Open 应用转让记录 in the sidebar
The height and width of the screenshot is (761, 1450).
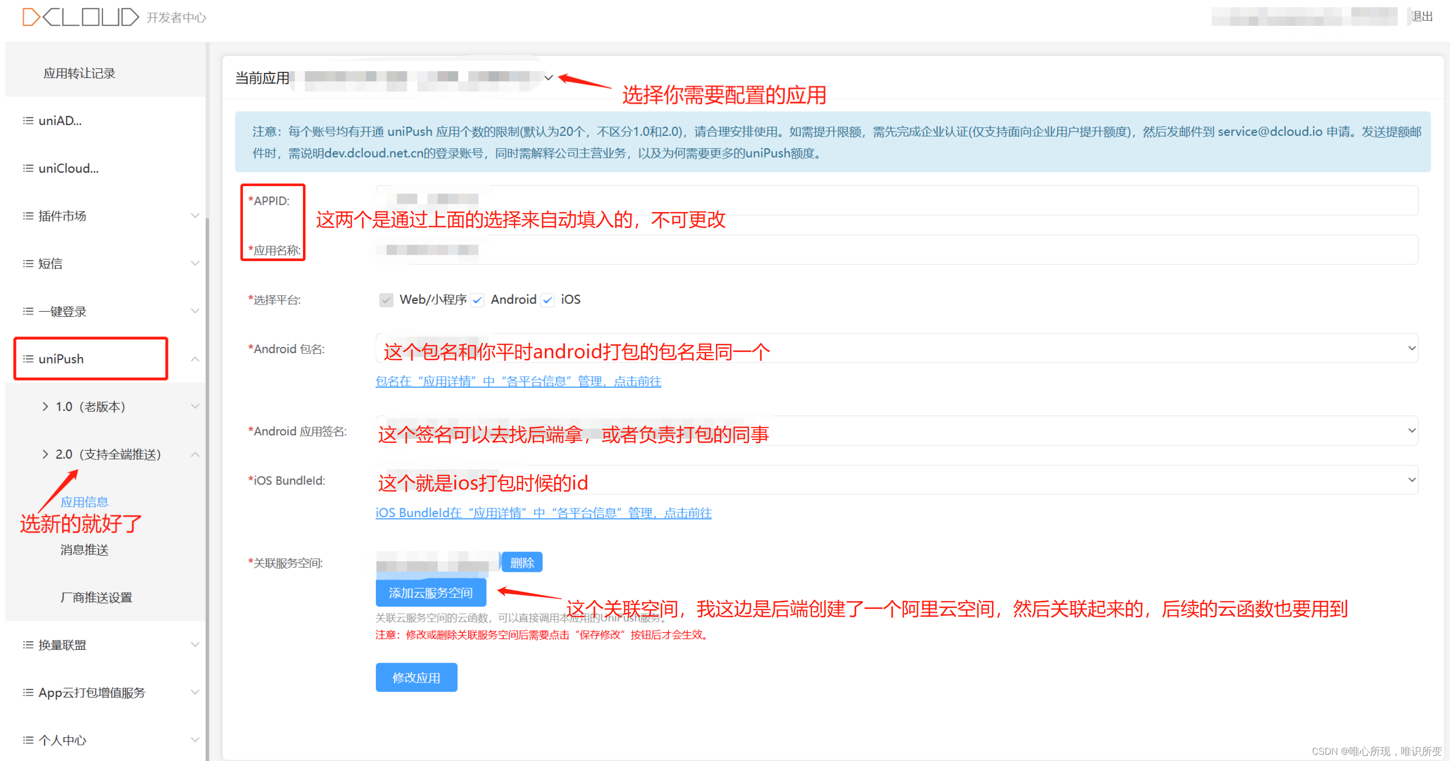pyautogui.click(x=80, y=73)
